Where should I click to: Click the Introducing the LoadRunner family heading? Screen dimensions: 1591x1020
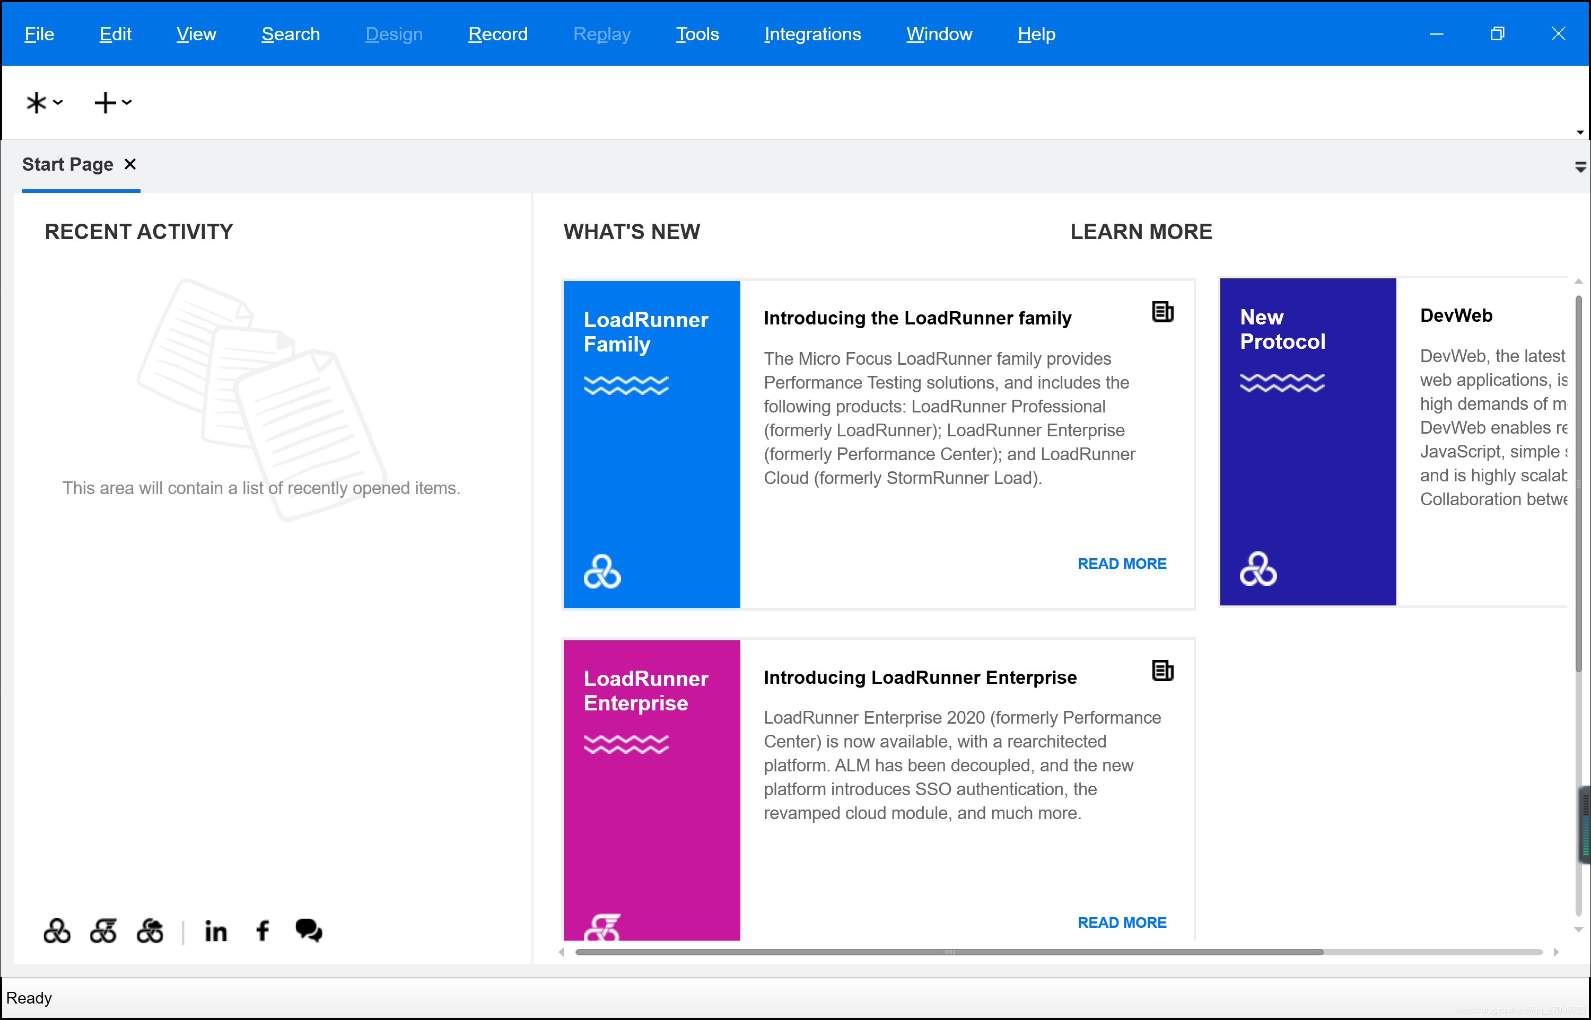(917, 318)
